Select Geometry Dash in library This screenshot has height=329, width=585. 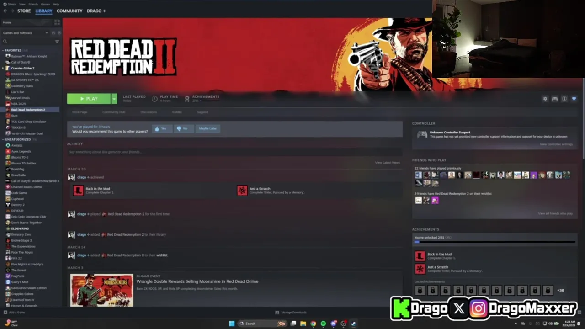[22, 86]
